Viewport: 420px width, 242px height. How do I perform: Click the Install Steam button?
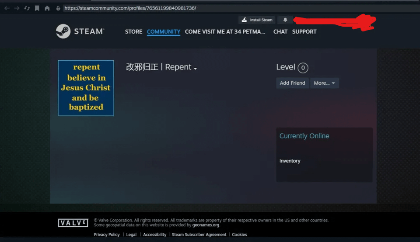click(x=257, y=20)
